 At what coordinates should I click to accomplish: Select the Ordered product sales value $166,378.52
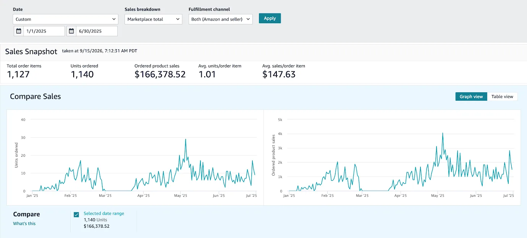[x=160, y=74]
